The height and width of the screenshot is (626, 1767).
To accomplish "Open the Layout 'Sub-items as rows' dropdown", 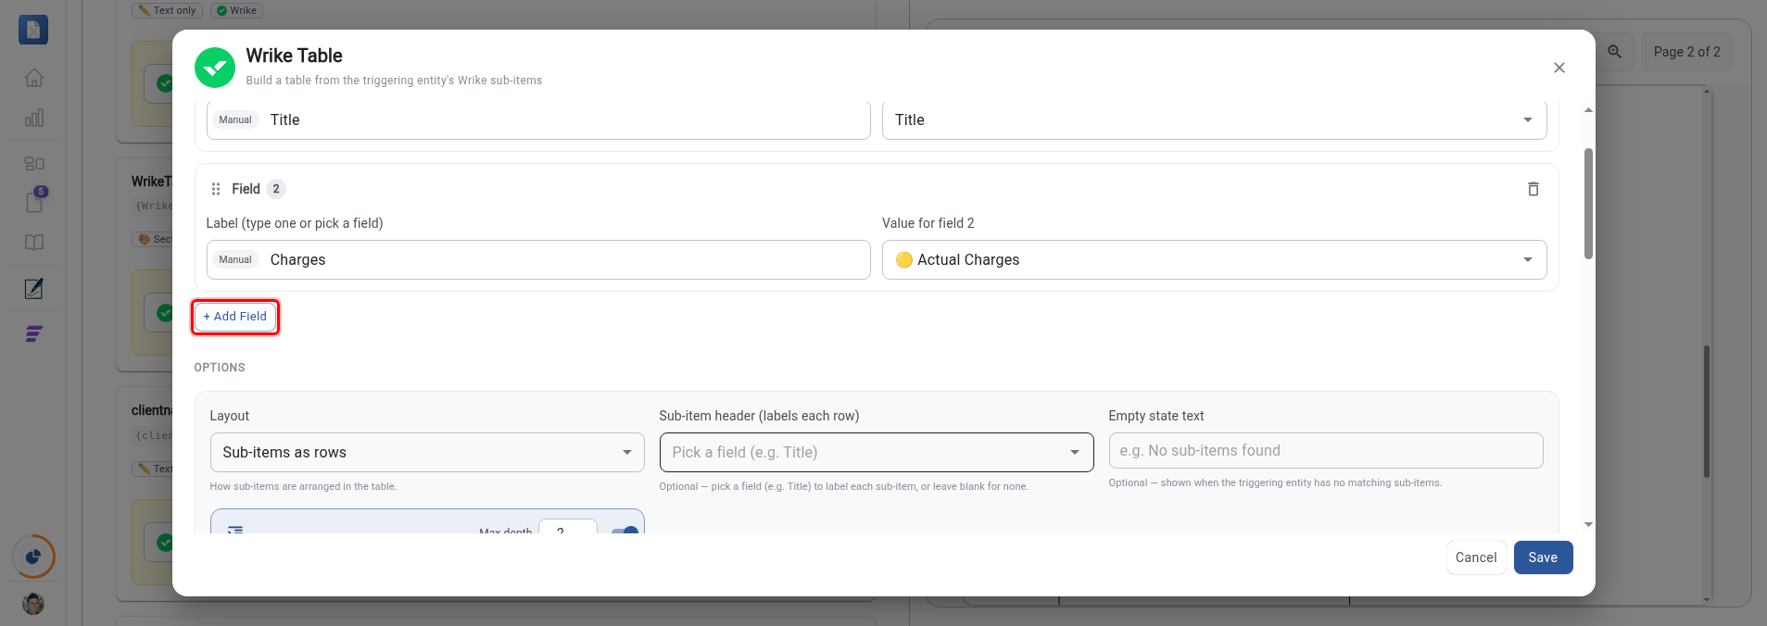I will (x=427, y=452).
